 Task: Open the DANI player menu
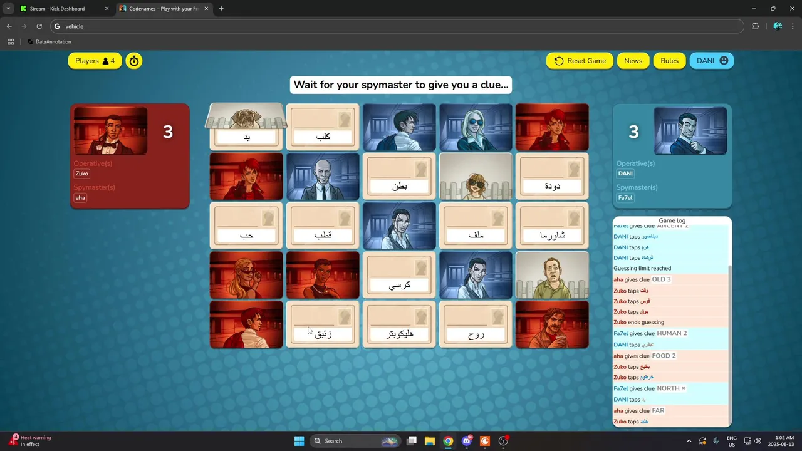pyautogui.click(x=712, y=61)
